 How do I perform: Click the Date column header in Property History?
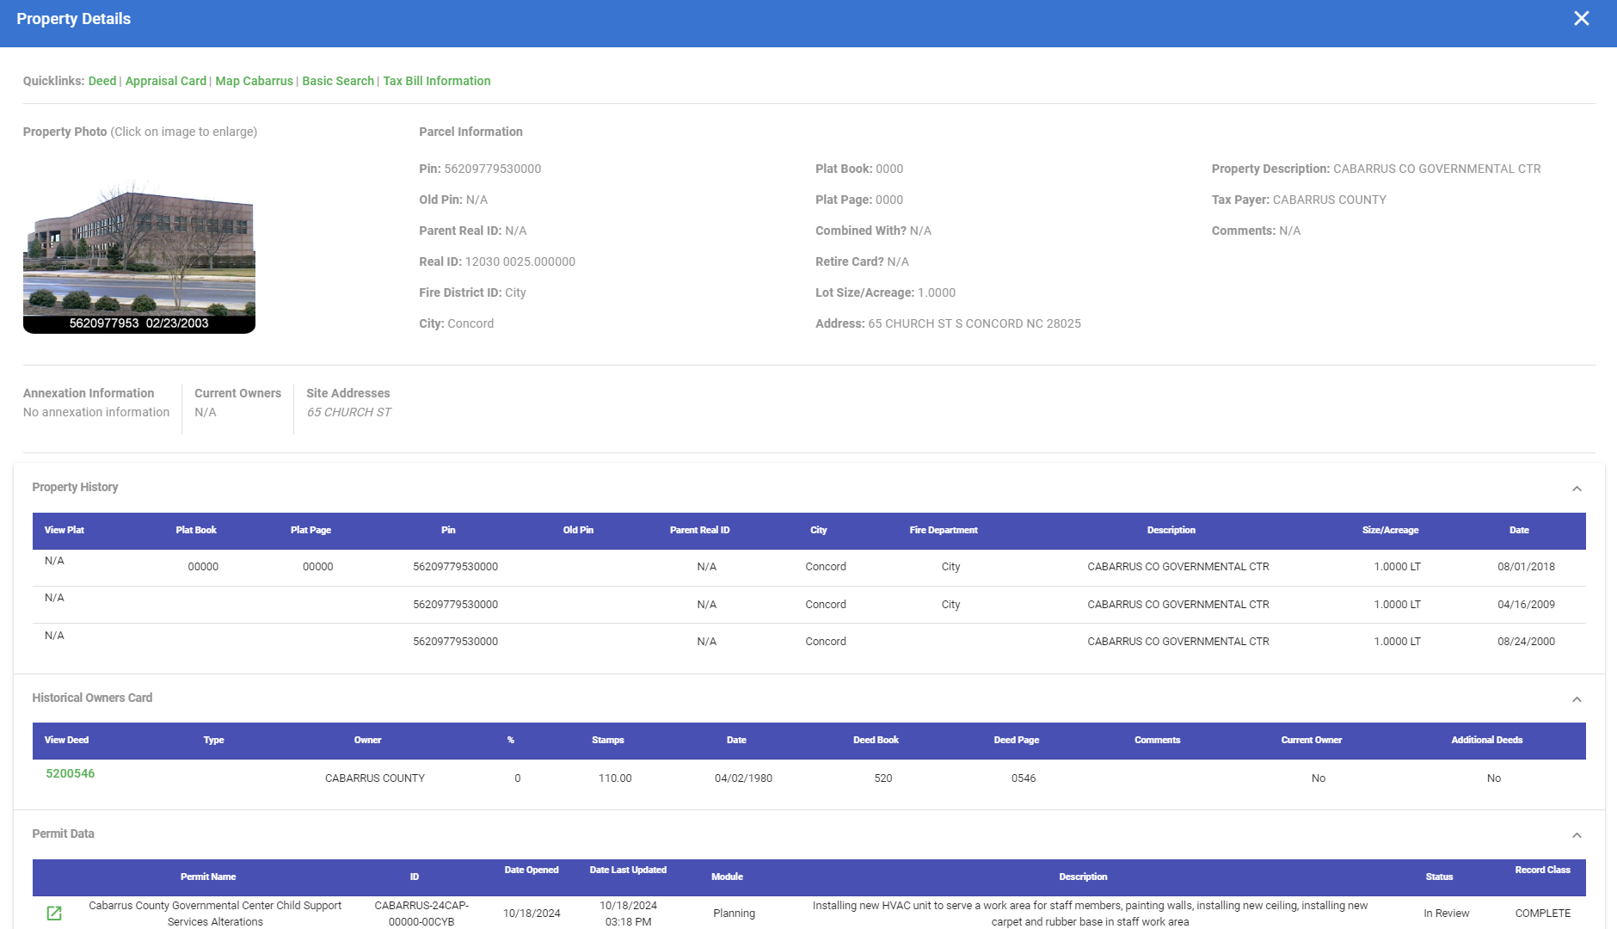pyautogui.click(x=1518, y=530)
